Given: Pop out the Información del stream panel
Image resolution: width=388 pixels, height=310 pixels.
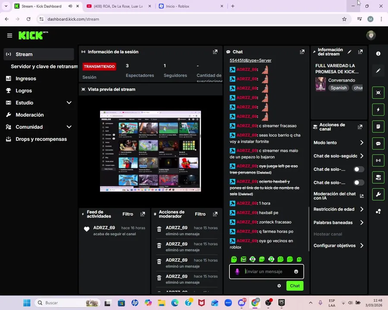Looking at the screenshot, I should (360, 52).
